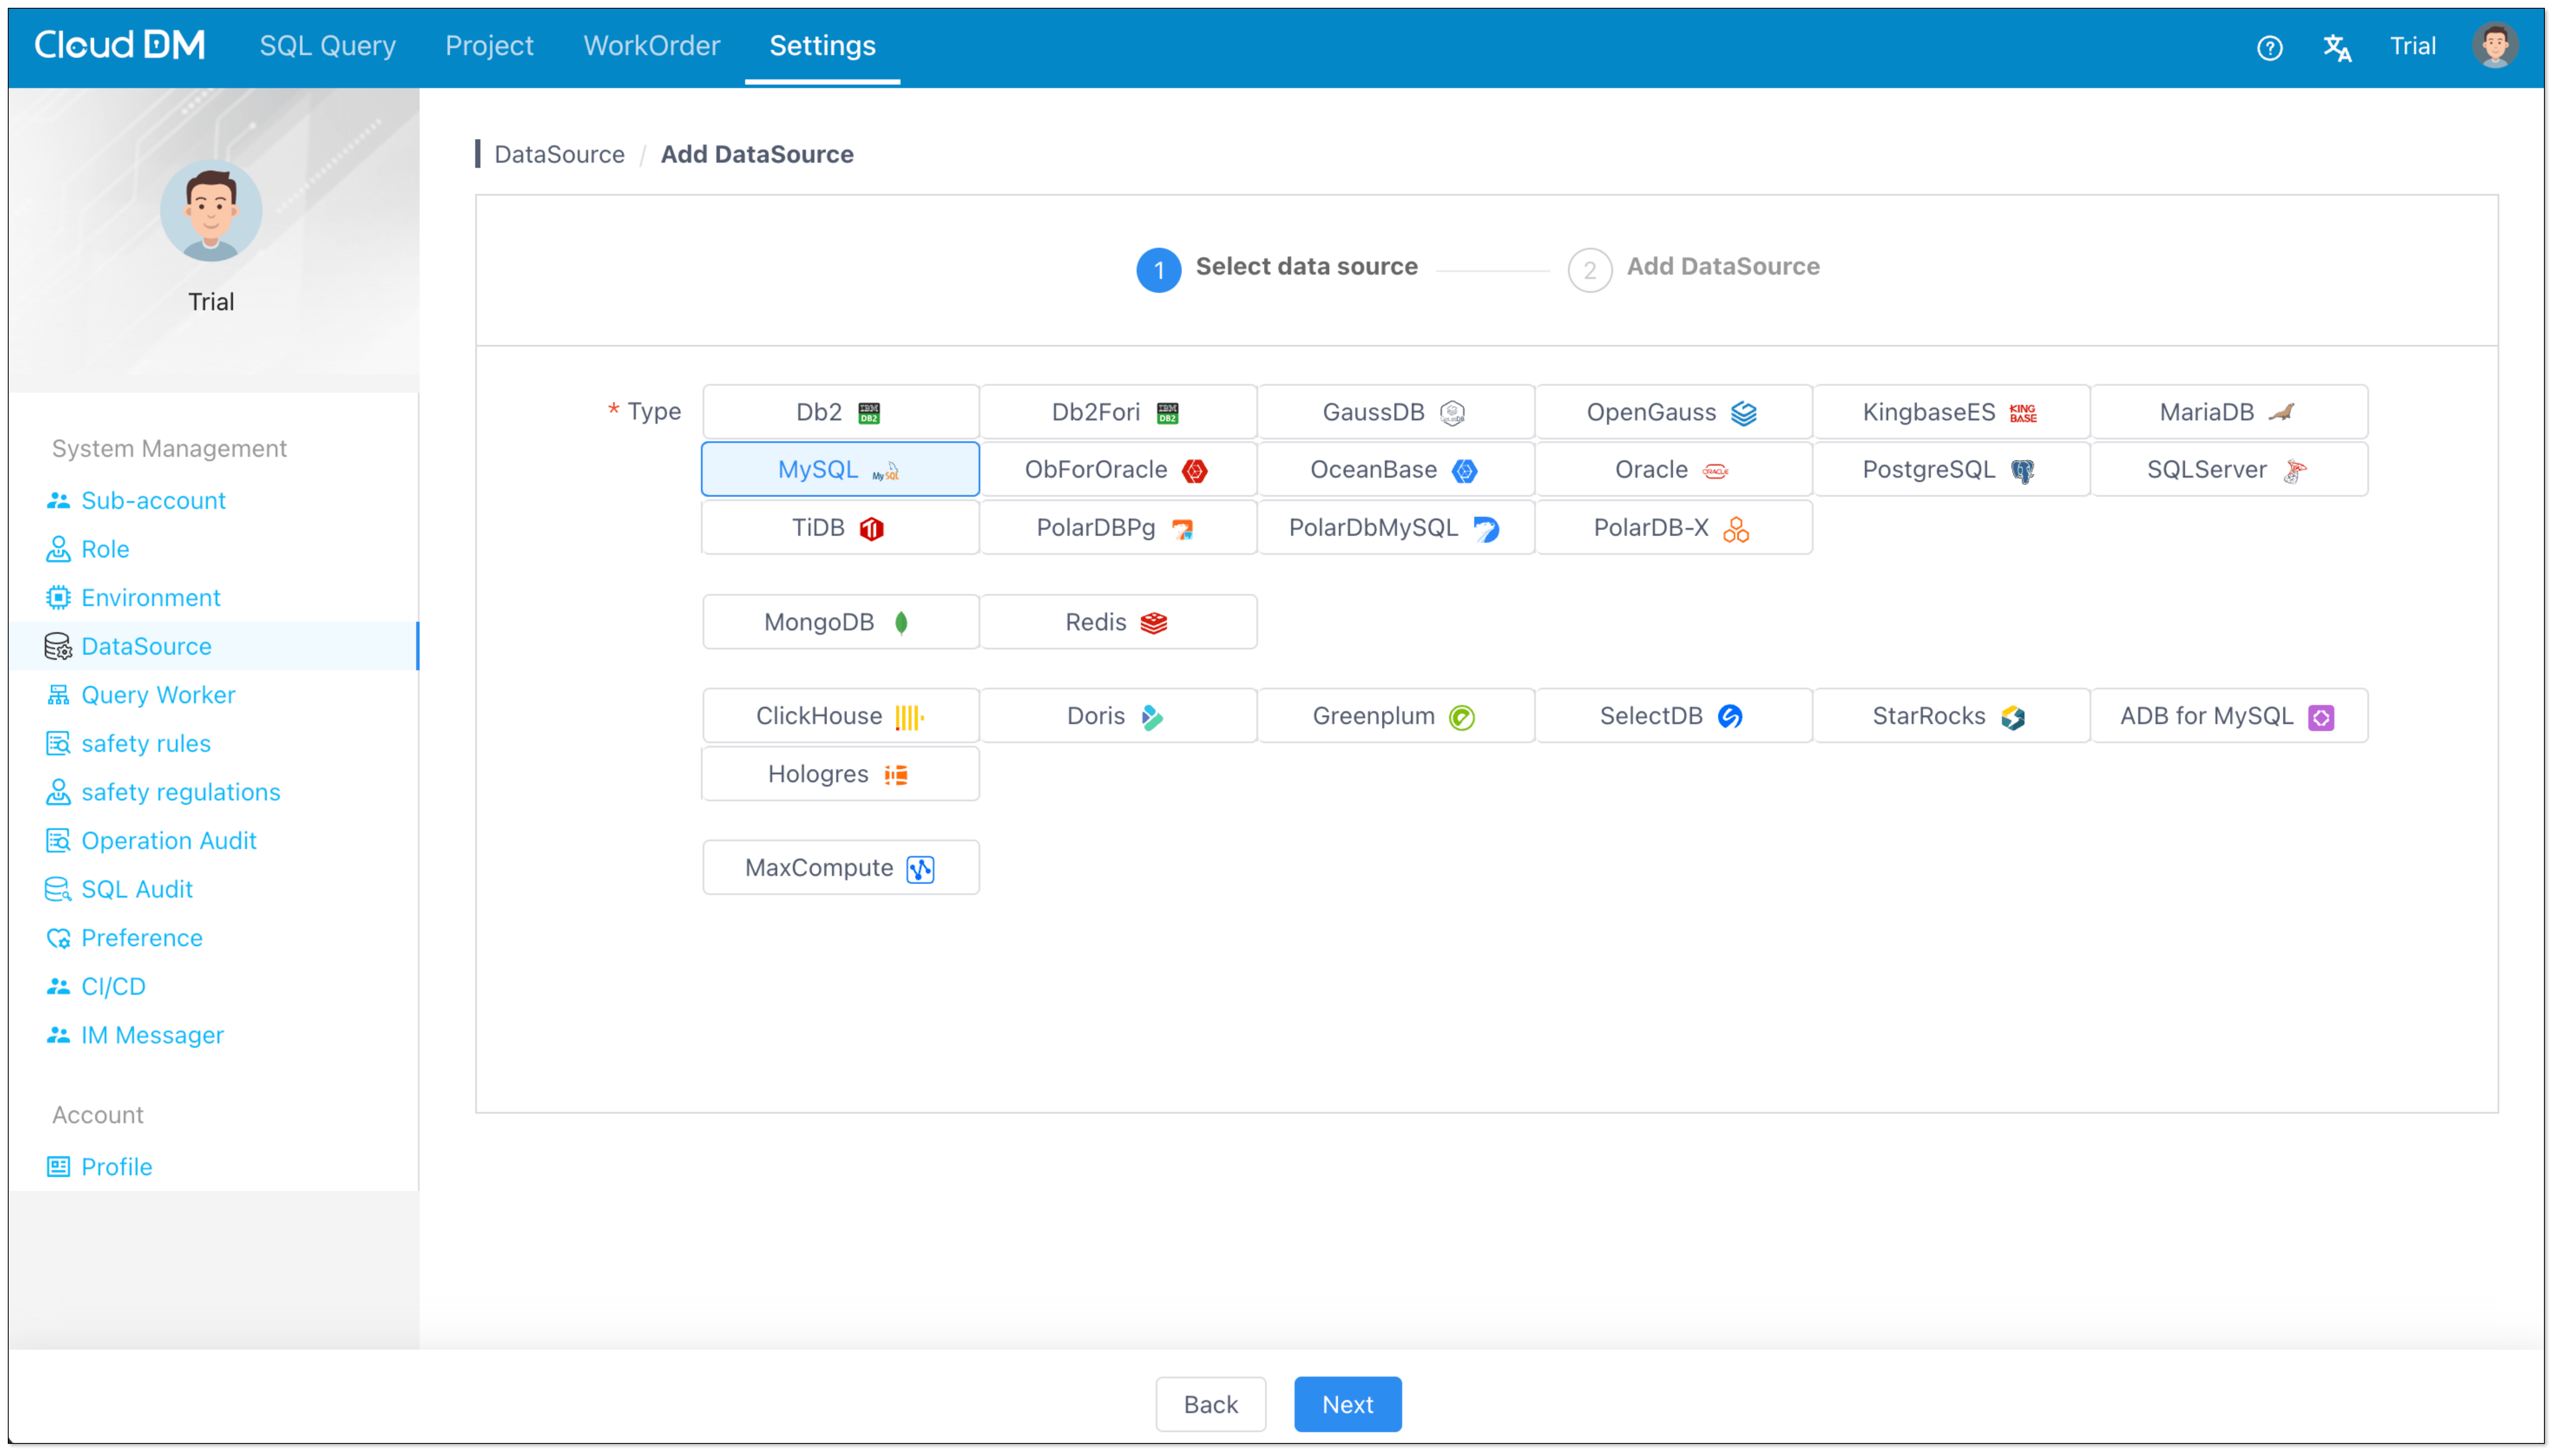Click the large Trial profile avatar

click(x=211, y=211)
